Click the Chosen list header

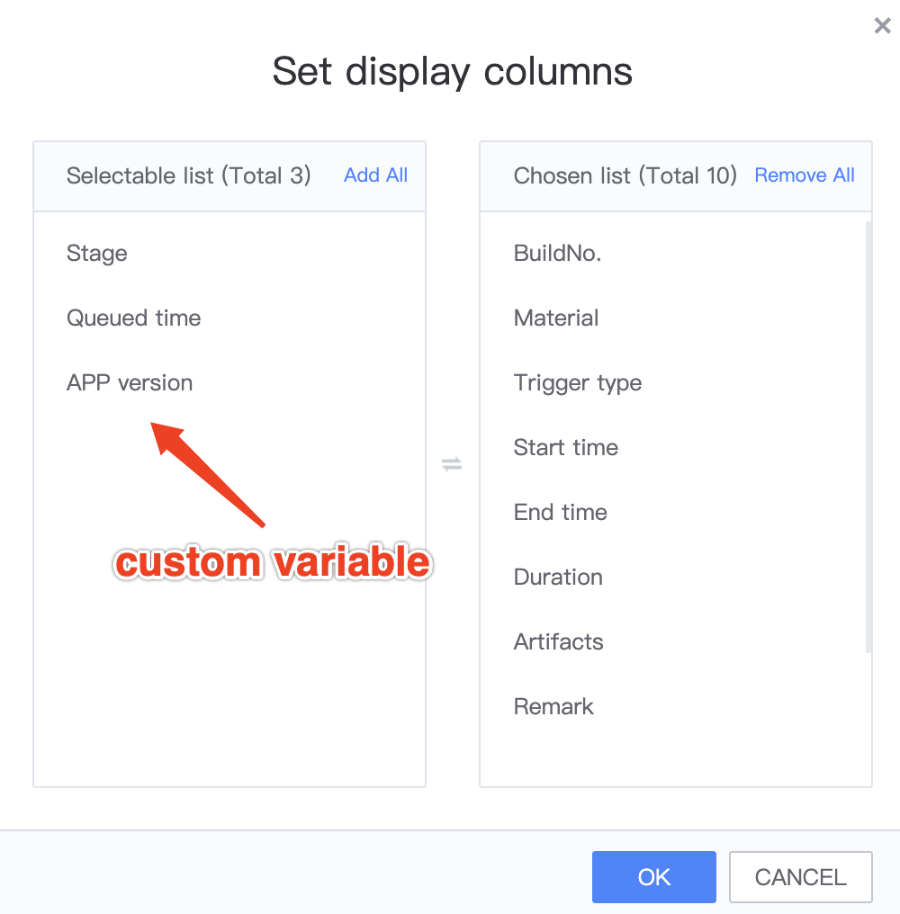pos(625,175)
